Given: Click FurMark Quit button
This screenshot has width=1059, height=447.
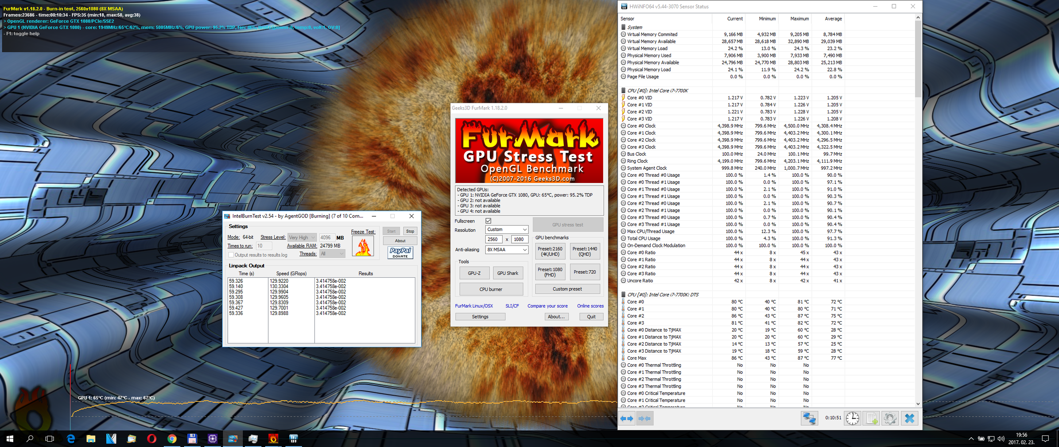Looking at the screenshot, I should (591, 316).
